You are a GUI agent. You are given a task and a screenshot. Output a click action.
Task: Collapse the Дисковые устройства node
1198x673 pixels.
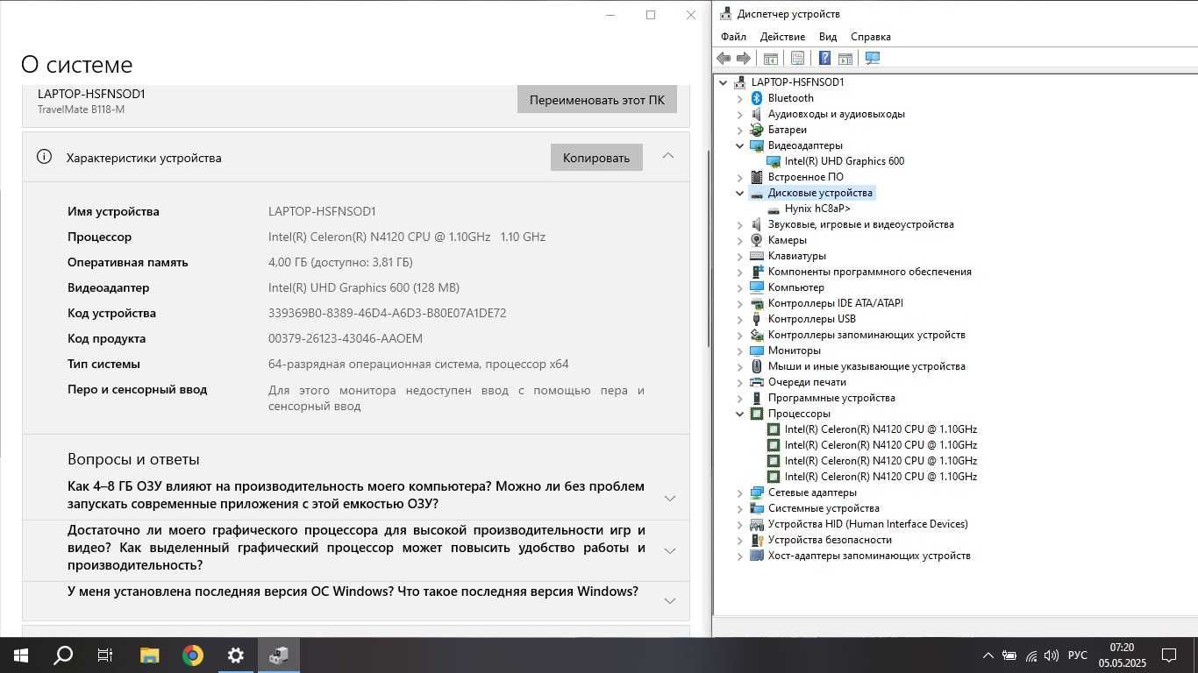pos(740,193)
